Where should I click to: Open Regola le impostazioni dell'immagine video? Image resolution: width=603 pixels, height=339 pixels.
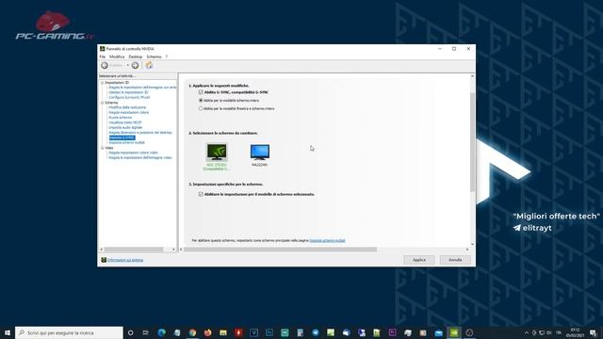point(140,157)
